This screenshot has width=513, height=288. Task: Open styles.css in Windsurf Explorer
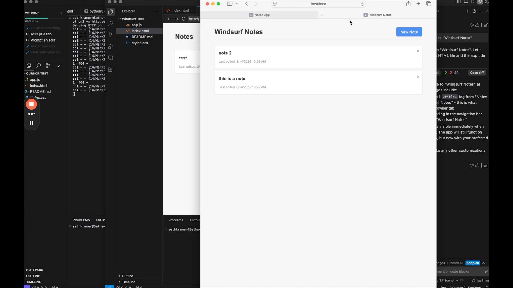[140, 43]
